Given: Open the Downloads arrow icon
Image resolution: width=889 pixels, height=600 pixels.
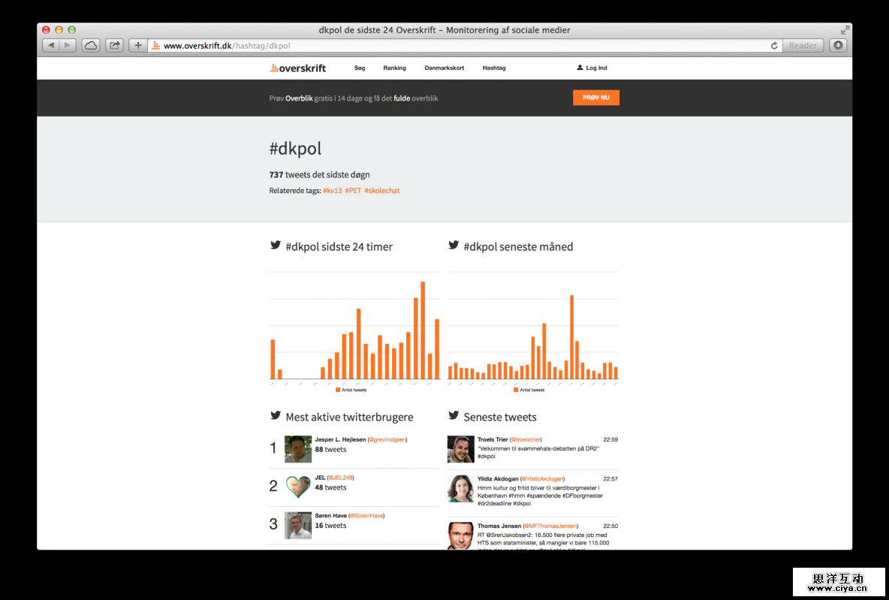Looking at the screenshot, I should (838, 45).
